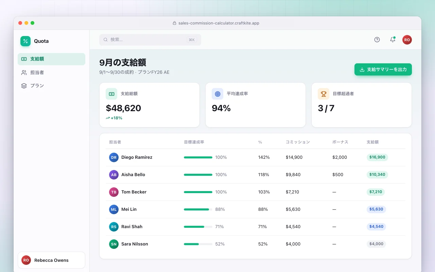Click Tom Becker's TB avatar

[x=114, y=192]
